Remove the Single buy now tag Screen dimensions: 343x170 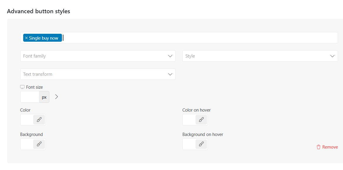(x=26, y=38)
